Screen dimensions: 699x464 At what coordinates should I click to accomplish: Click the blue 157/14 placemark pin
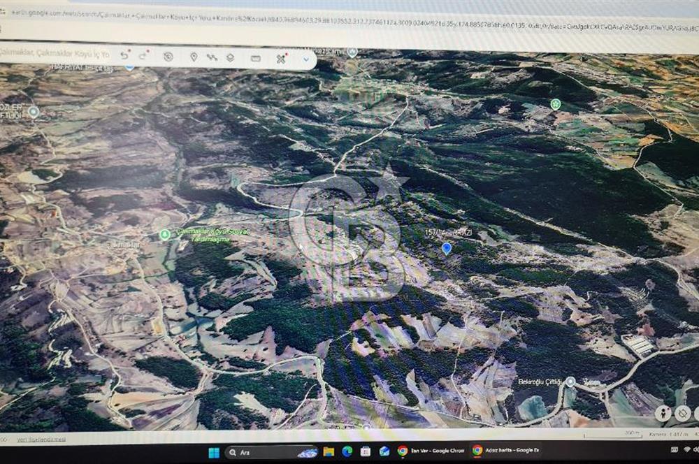(x=447, y=248)
